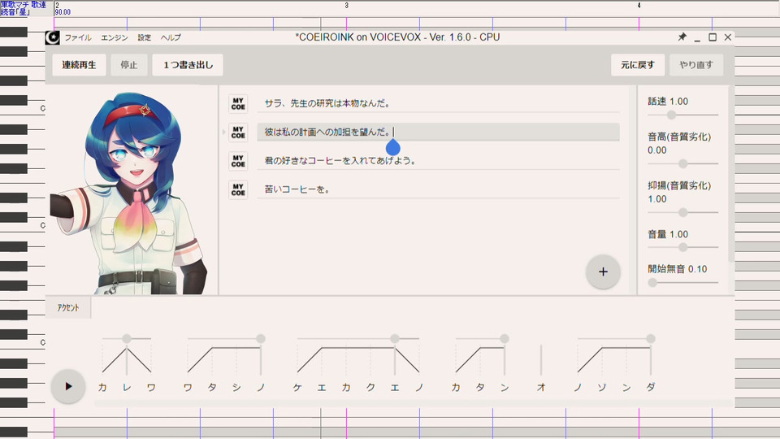Screen dimensions: 780x439
Task: Adjust the 音高 pitch slider
Action: [x=682, y=163]
